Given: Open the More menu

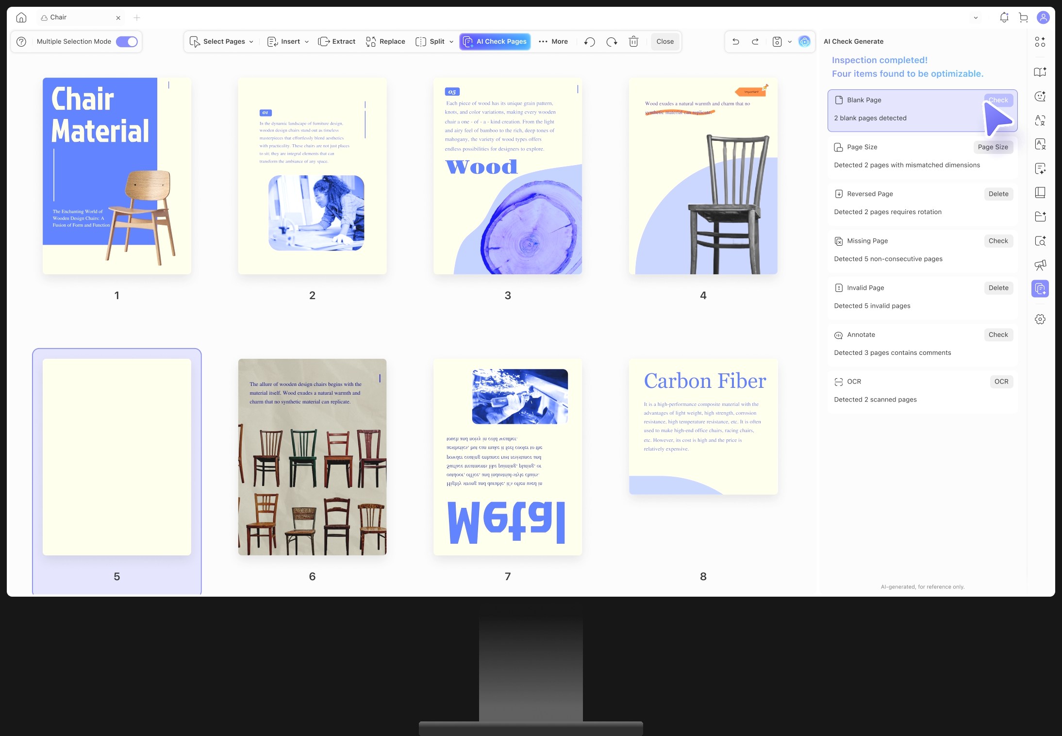Looking at the screenshot, I should point(553,42).
